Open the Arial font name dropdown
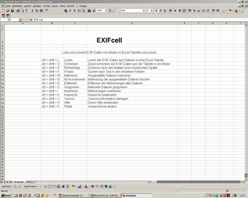Viewport: 248px width, 198px height. click(x=143, y=11)
